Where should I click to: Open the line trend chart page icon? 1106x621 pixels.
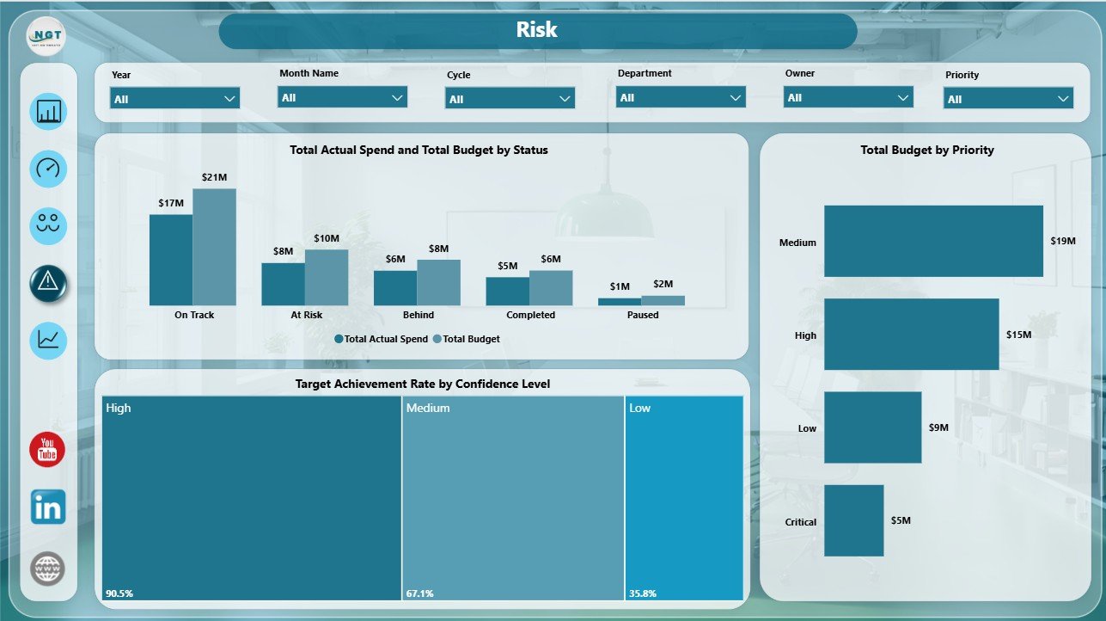[48, 341]
